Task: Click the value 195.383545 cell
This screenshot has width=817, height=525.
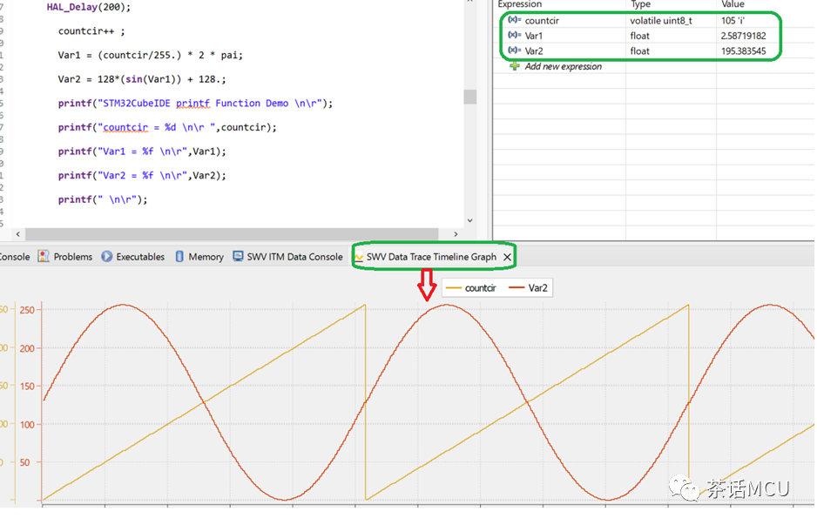Action: point(744,51)
